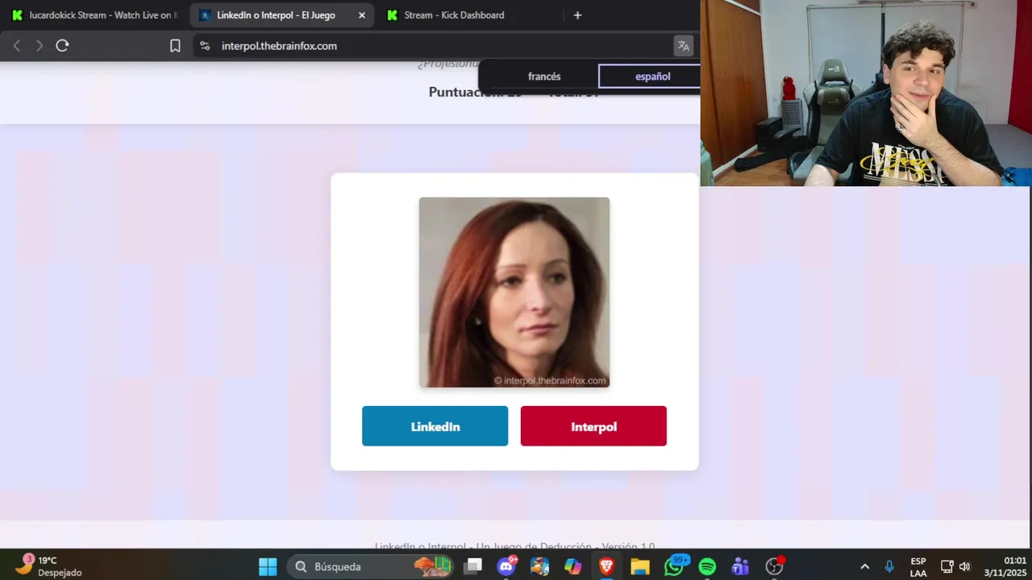Open WhatsApp from the taskbar
1032x580 pixels.
[674, 566]
